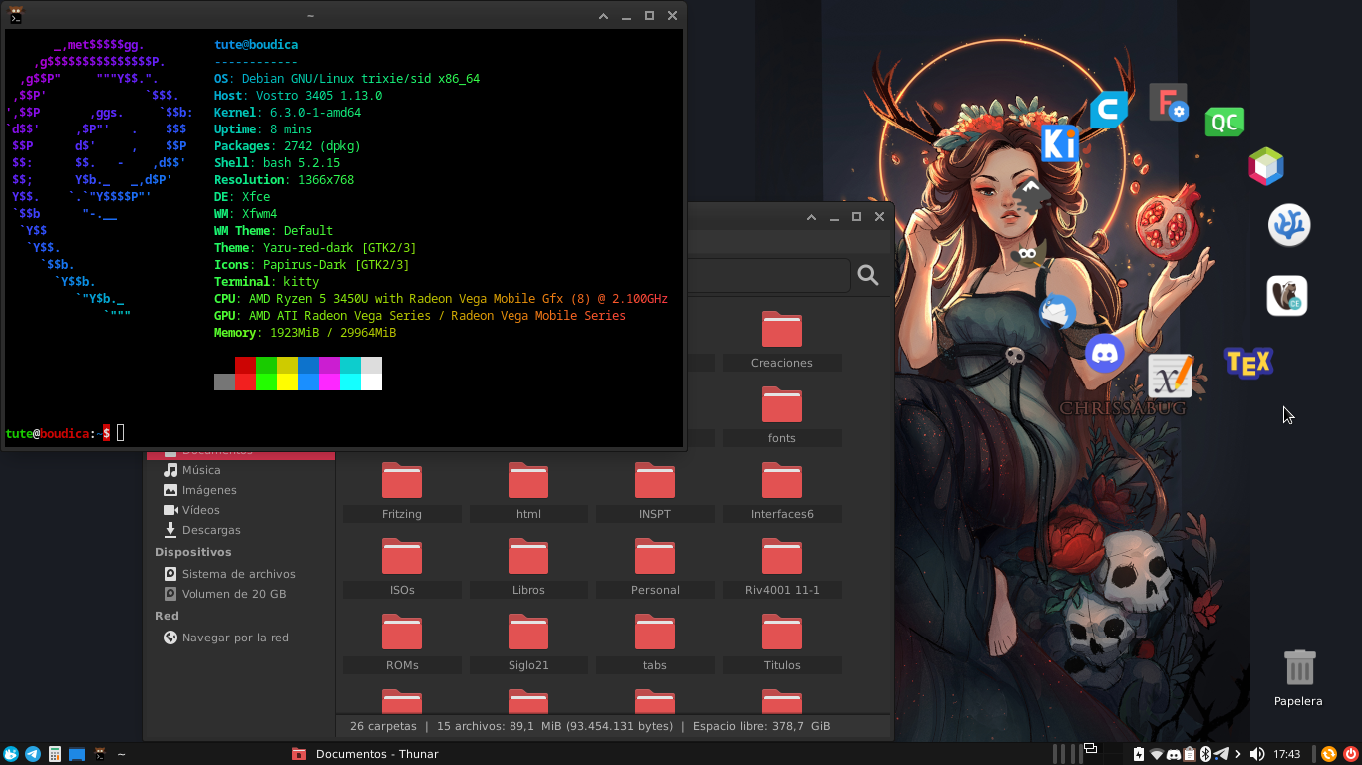This screenshot has height=765, width=1362.
Task: Click the show desktop panel icon
Action: click(77, 754)
